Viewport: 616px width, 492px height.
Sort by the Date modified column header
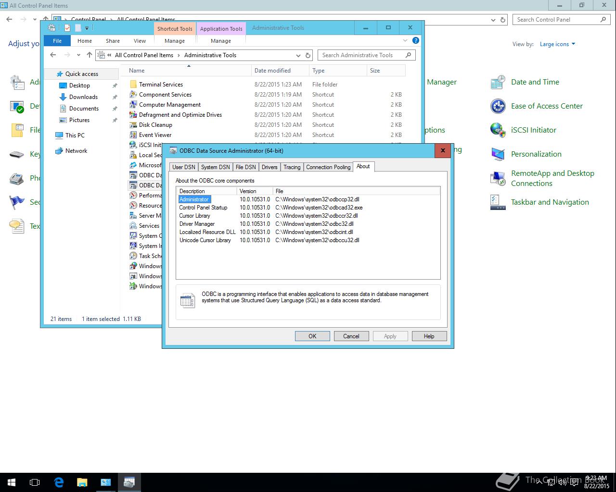pos(280,70)
